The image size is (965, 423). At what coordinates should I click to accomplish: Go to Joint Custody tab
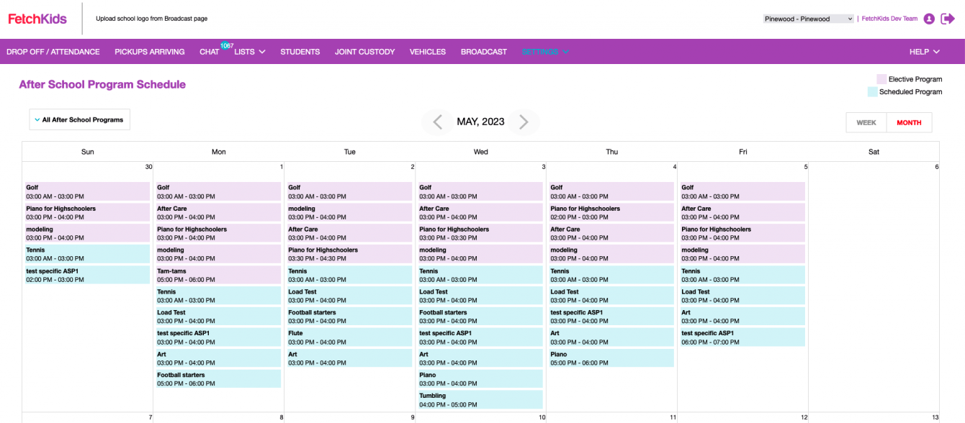click(x=364, y=52)
